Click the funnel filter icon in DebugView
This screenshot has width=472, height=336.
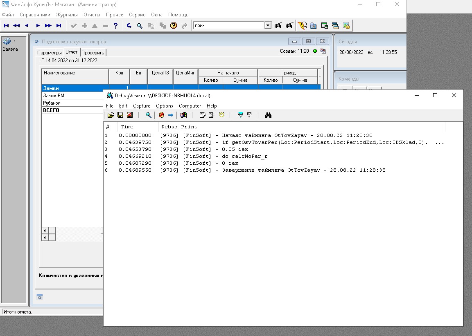pyautogui.click(x=240, y=115)
